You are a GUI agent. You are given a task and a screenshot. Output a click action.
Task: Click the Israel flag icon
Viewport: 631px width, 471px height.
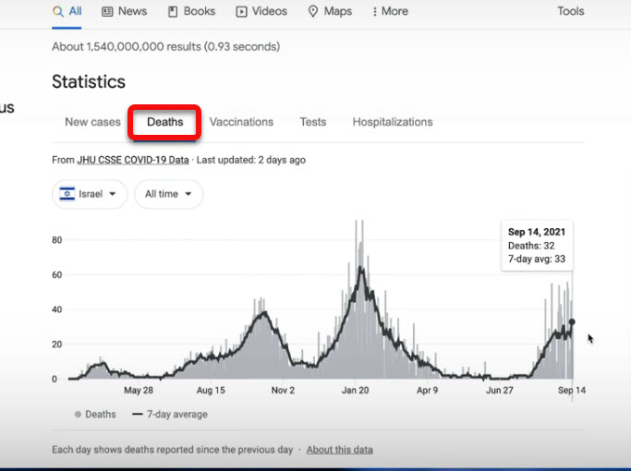pyautogui.click(x=67, y=194)
